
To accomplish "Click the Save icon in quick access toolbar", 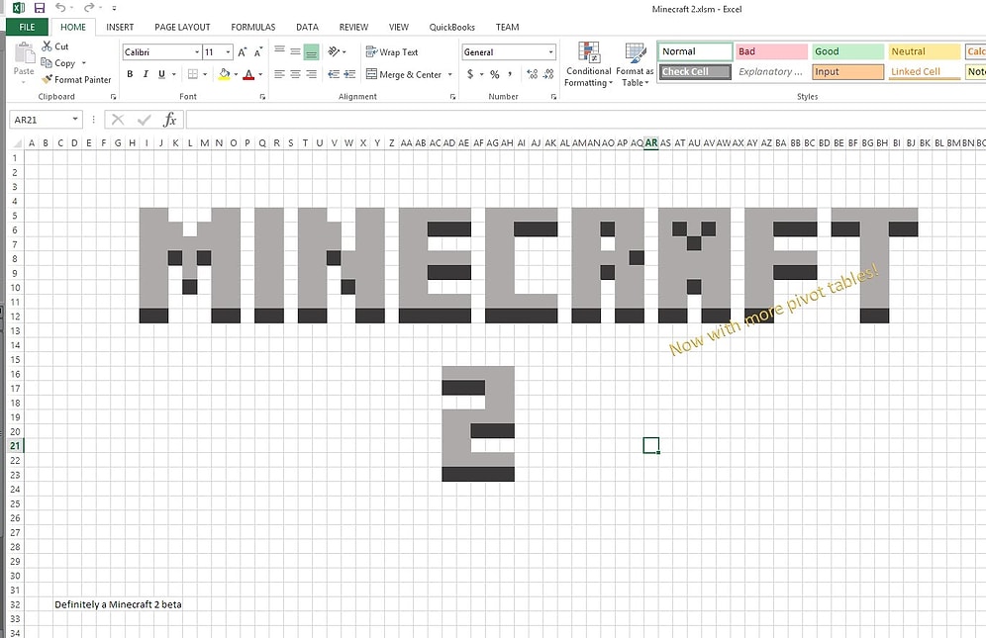I will [x=39, y=8].
